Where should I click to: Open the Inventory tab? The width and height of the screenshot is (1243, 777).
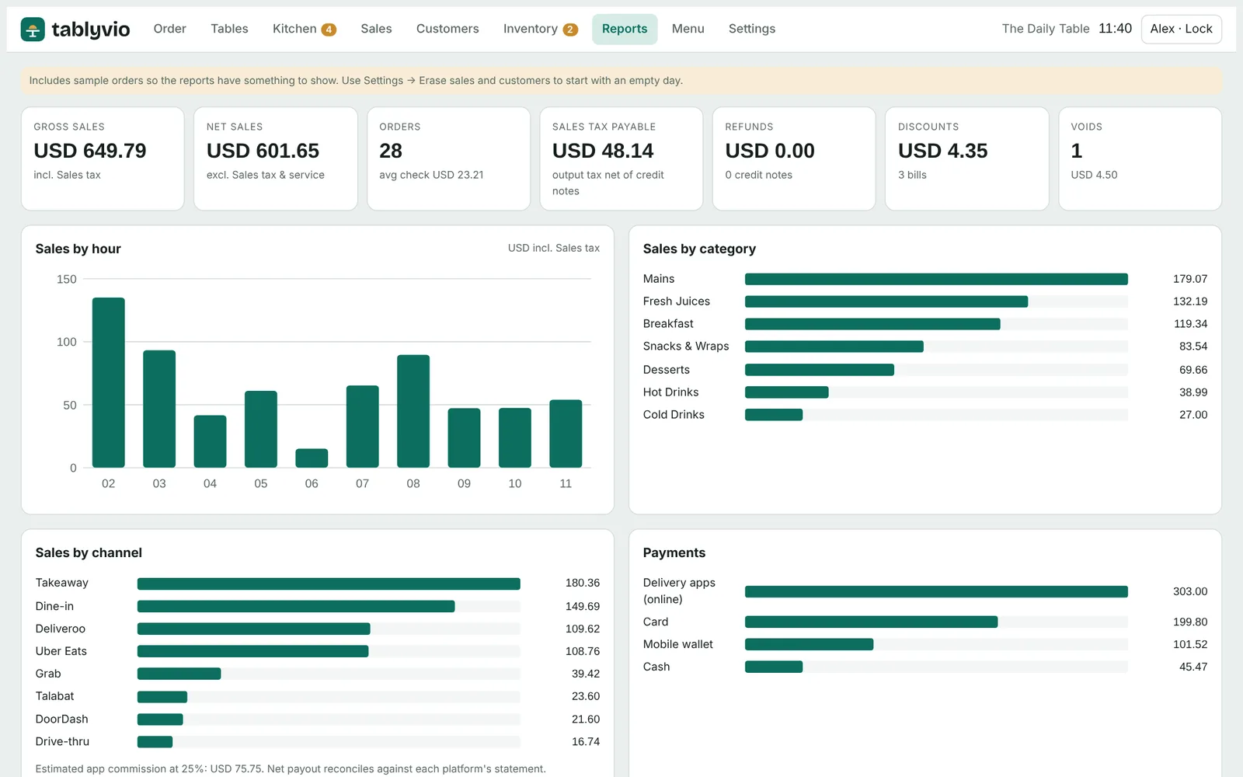[x=540, y=29]
